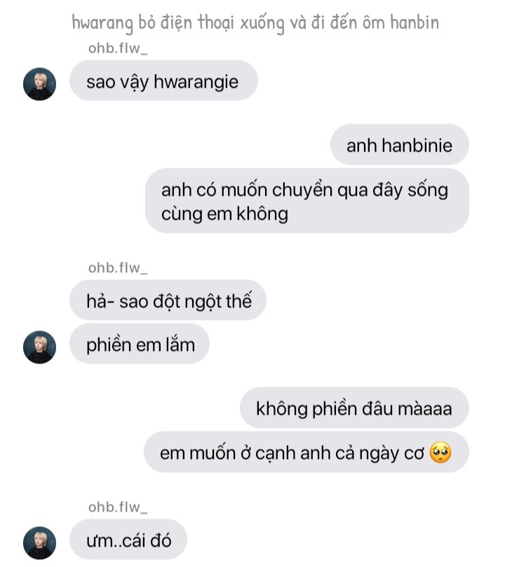Select ohb.flw_ name above "ưm..cái đó"
The image size is (505, 567).
point(118,507)
